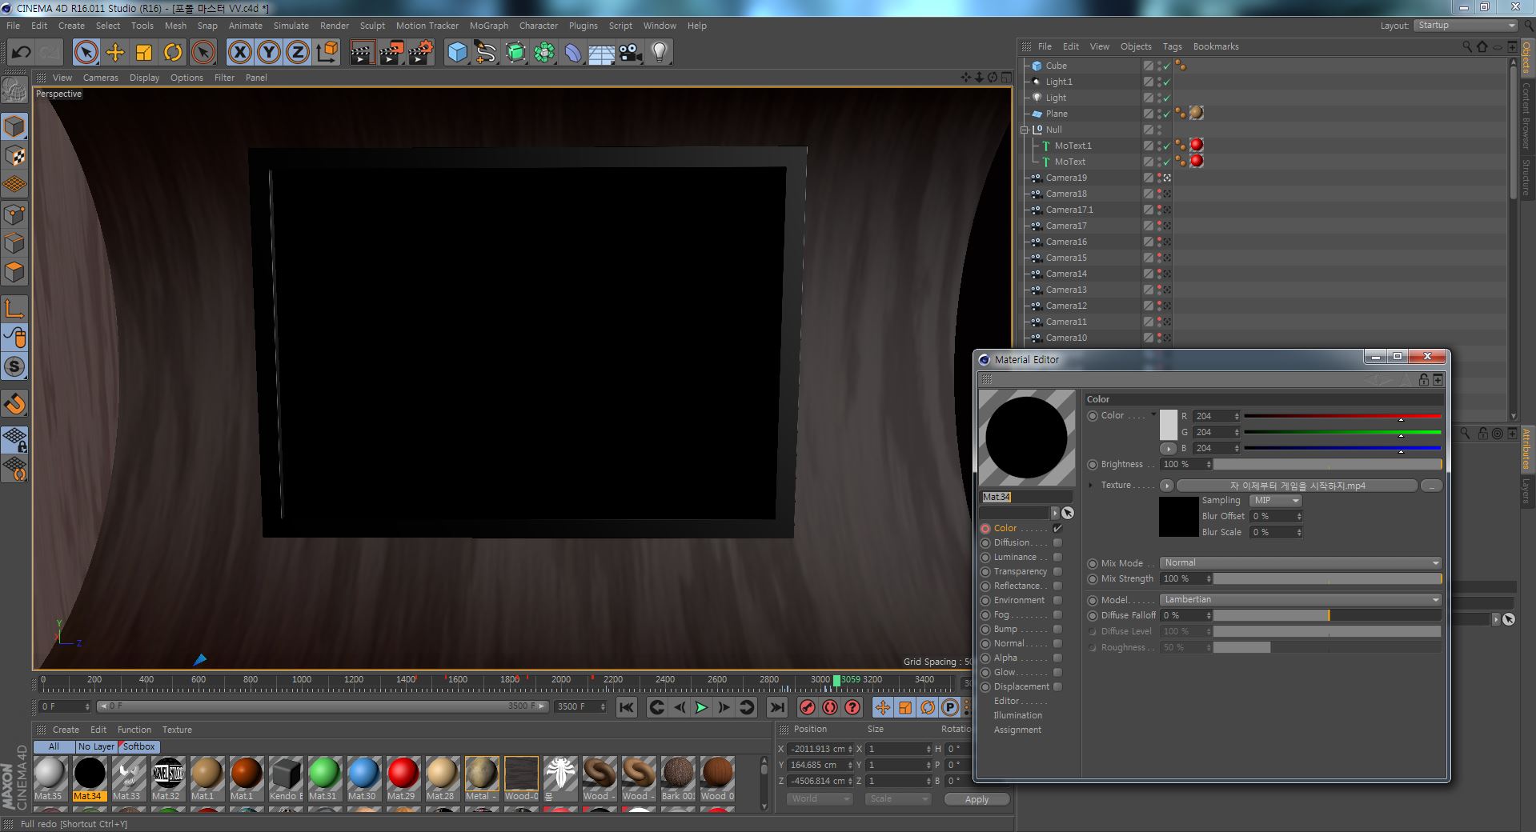Viewport: 1536px width, 832px height.
Task: Click Record Active Objects keyframe button
Action: click(808, 707)
